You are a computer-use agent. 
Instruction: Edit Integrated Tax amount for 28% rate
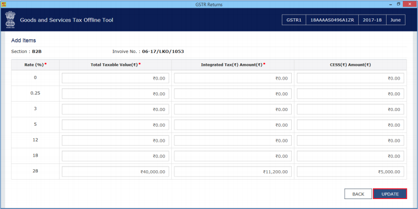pos(233,172)
